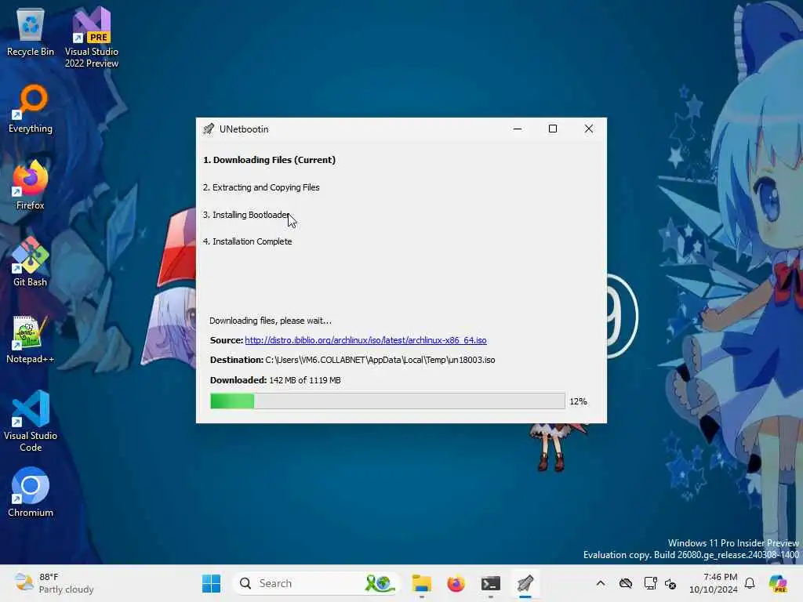The height and width of the screenshot is (602, 803).
Task: Click the 'Extracting and Copying Files' step
Action: (x=261, y=187)
